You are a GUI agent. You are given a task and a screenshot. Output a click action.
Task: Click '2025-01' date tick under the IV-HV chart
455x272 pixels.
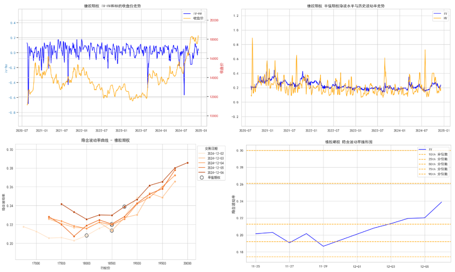(201, 131)
